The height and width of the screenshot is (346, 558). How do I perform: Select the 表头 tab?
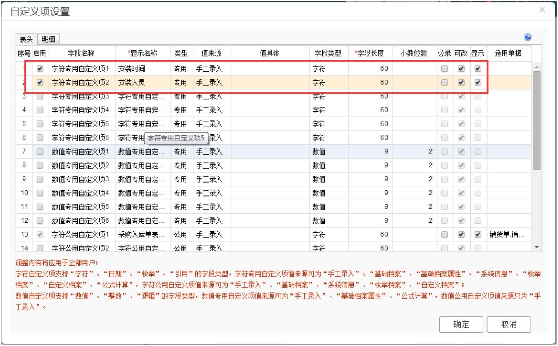click(x=26, y=39)
